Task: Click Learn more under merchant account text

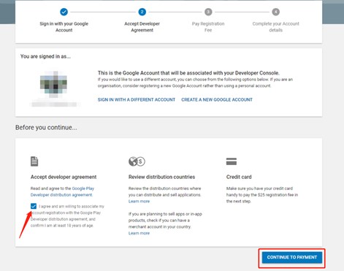Action: (x=139, y=233)
